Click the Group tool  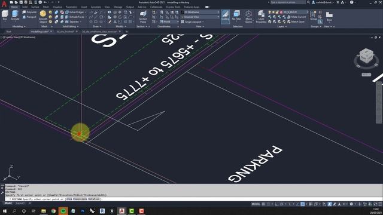314,16
